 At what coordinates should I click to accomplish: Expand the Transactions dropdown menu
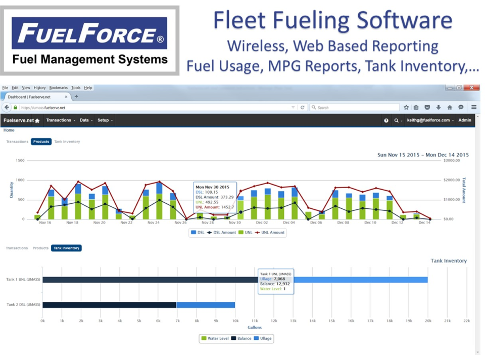click(x=59, y=120)
